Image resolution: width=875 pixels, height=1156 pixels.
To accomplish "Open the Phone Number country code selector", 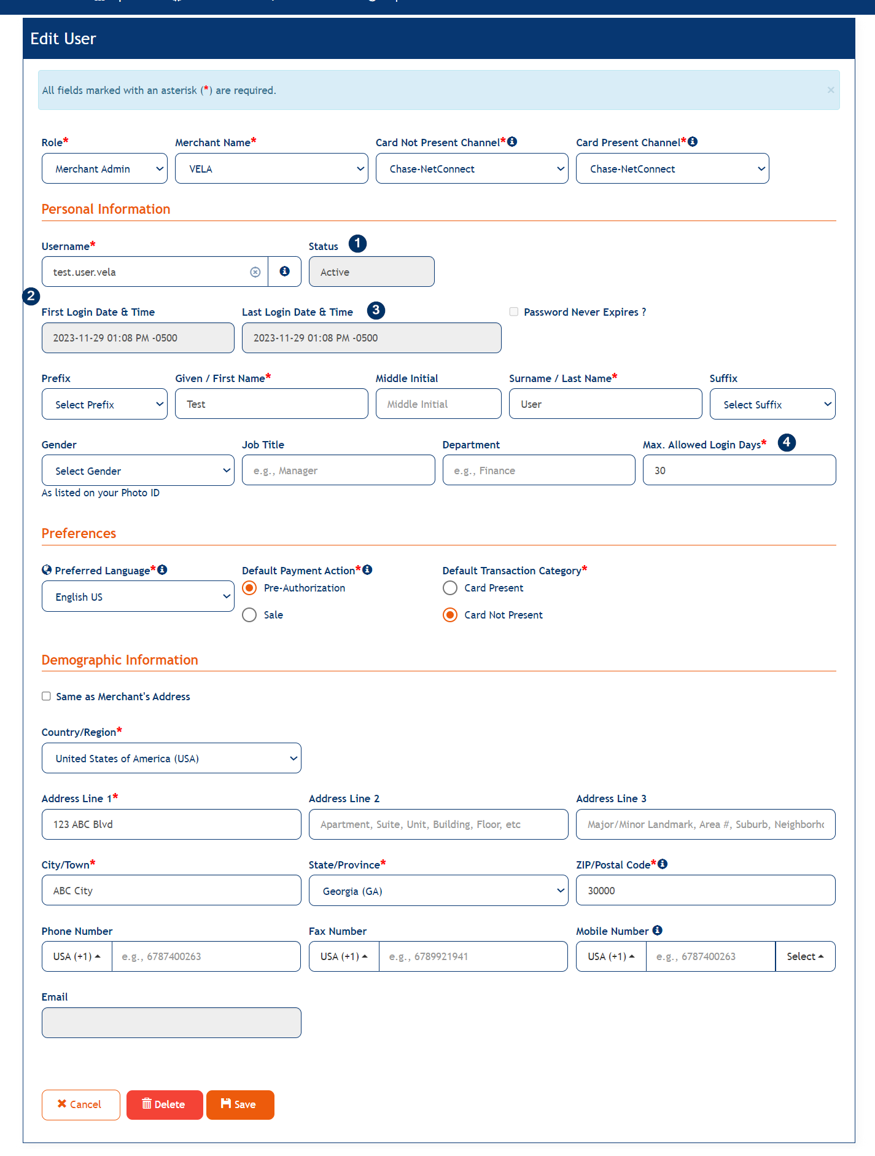I will pos(77,956).
